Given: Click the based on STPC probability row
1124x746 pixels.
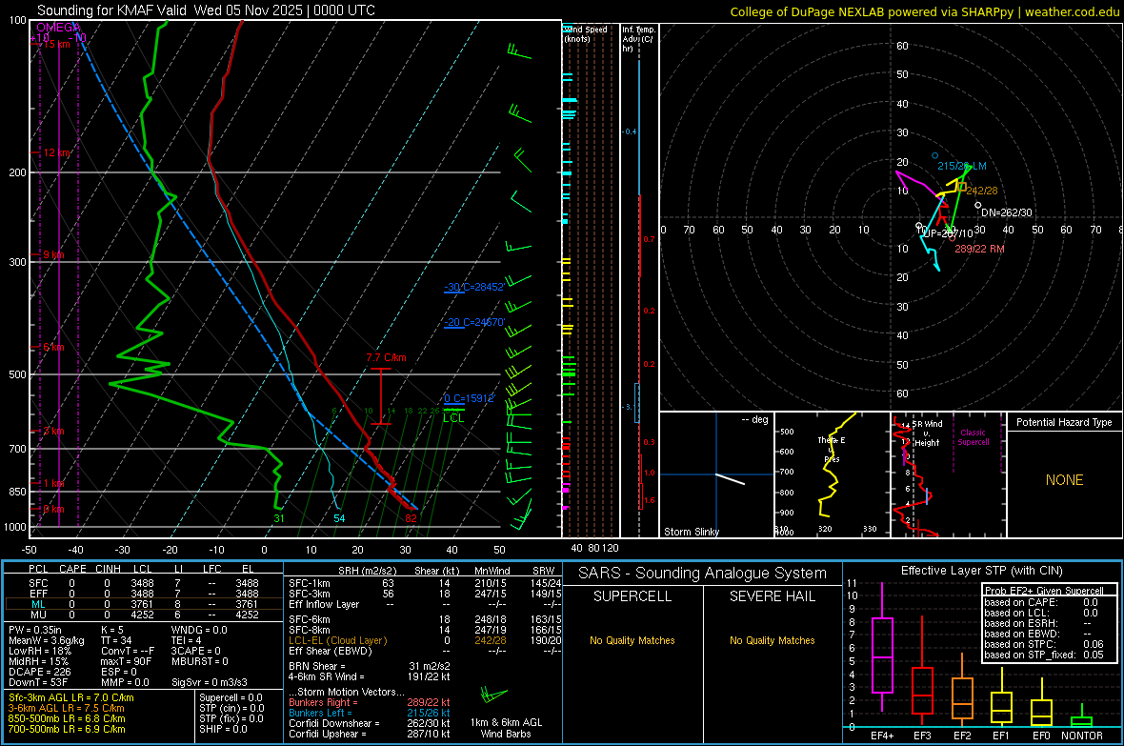Looking at the screenshot, I should click(1044, 644).
